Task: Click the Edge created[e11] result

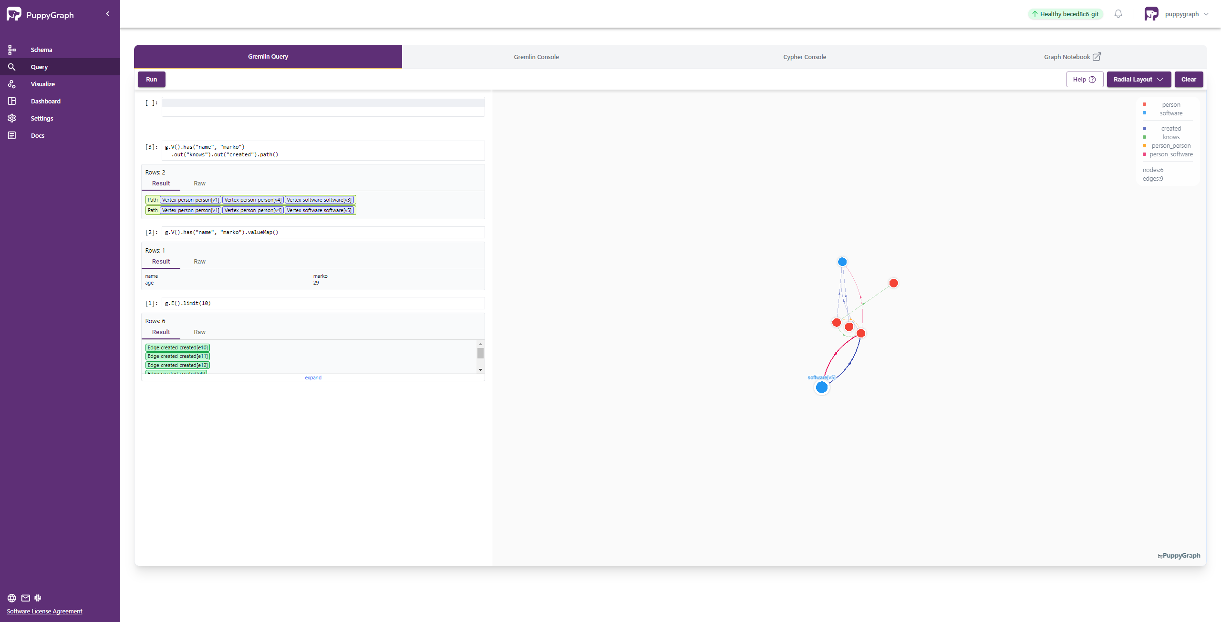Action: click(177, 356)
